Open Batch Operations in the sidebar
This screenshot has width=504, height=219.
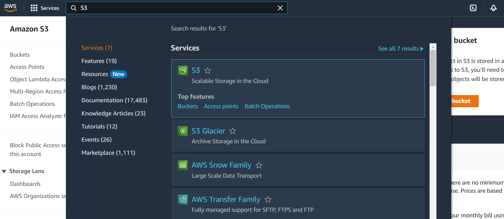click(32, 104)
